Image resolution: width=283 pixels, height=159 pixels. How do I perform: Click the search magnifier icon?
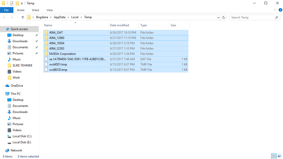[276, 17]
